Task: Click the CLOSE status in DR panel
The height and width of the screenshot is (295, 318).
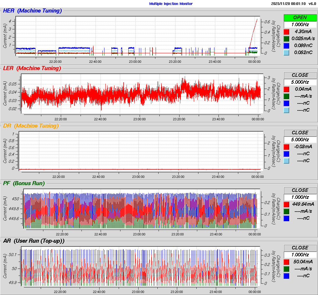Action: (300, 133)
